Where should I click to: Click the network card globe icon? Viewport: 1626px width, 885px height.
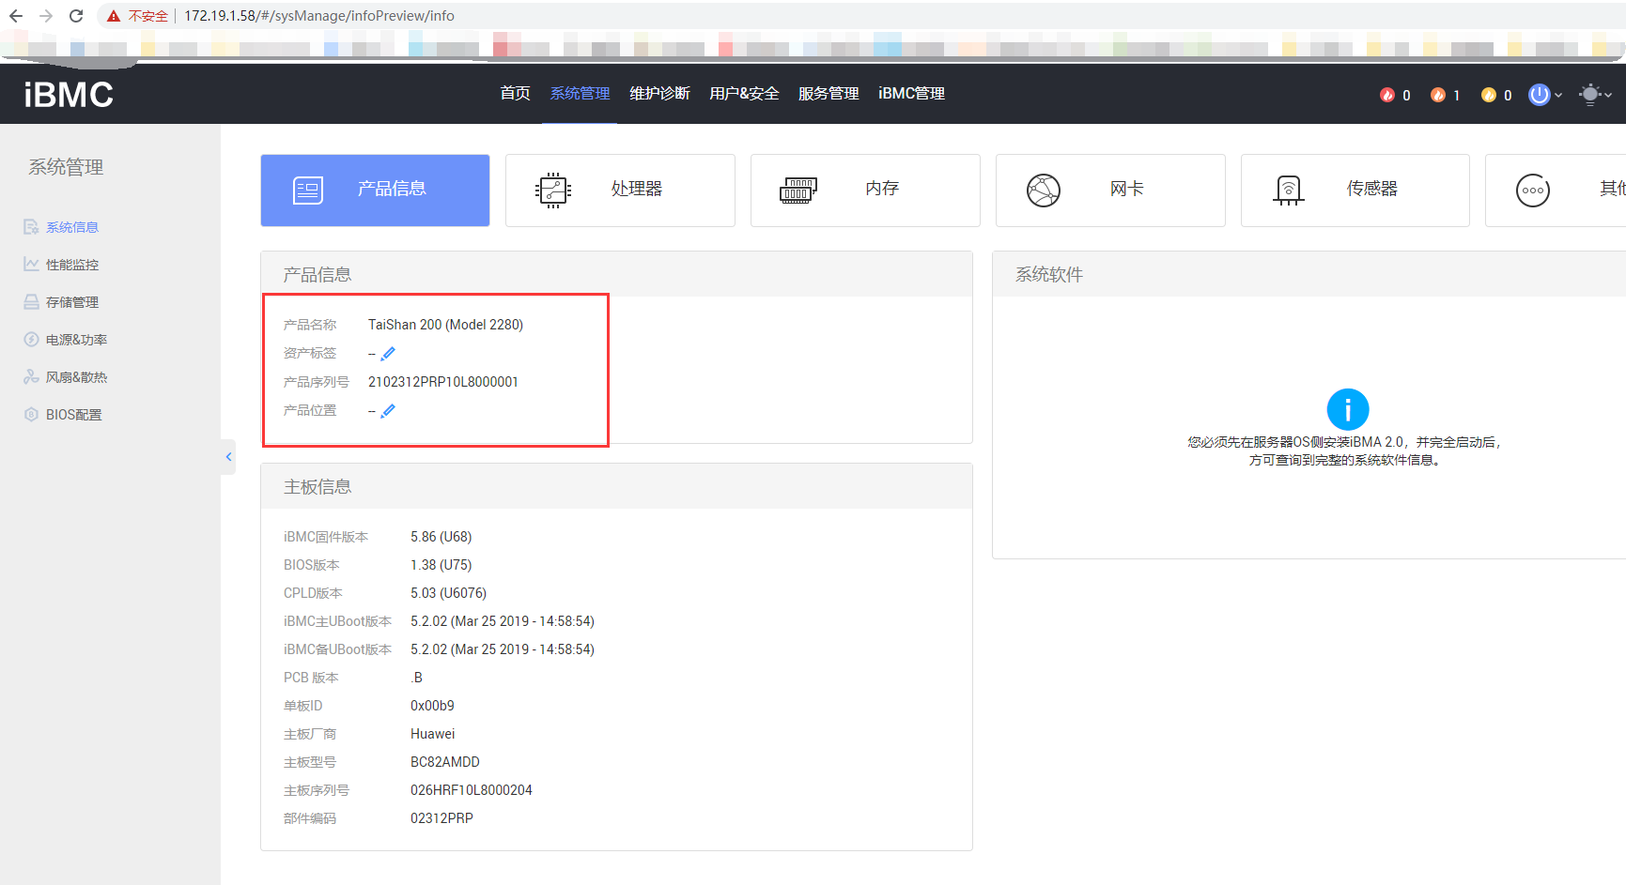1044,191
